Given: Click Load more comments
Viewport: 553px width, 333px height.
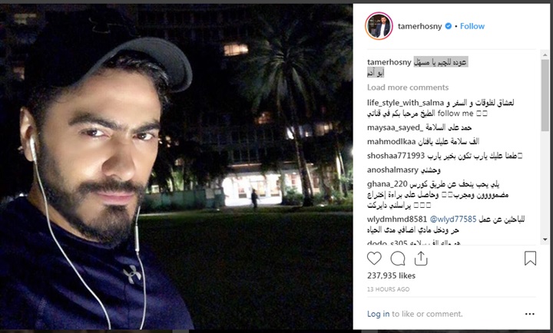Looking at the screenshot, I should coord(408,87).
